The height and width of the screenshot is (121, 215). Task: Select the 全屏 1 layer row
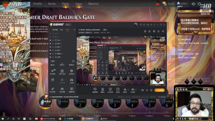(62, 57)
